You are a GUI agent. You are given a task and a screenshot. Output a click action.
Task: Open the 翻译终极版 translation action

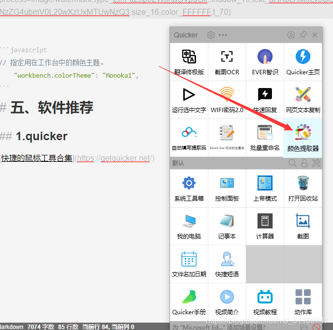[189, 61]
